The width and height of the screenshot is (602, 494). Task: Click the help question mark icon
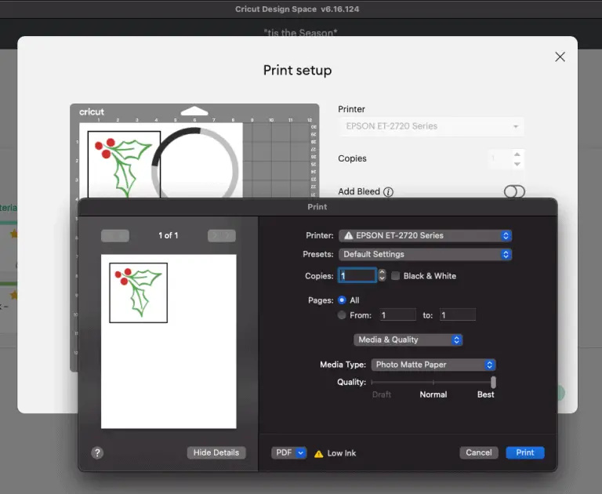(x=97, y=452)
